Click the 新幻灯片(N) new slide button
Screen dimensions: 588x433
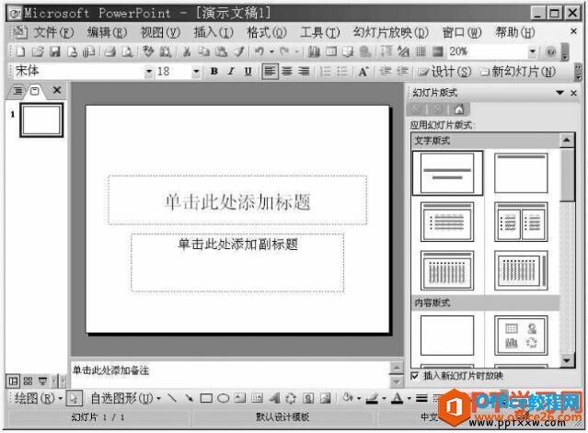pos(518,71)
